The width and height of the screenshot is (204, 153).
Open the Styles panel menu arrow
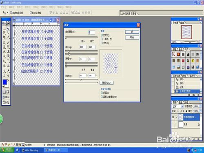coord(201,49)
